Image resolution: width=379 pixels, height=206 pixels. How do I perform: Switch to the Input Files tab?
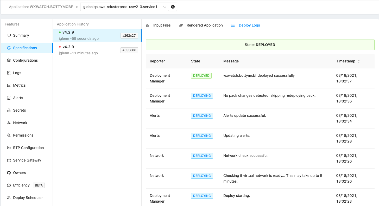click(x=158, y=25)
